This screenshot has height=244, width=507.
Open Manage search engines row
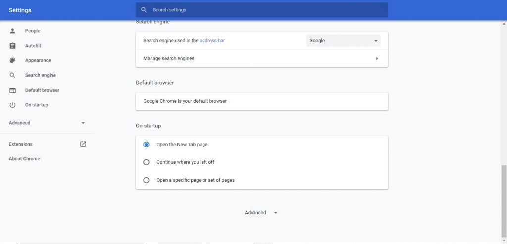[261, 59]
